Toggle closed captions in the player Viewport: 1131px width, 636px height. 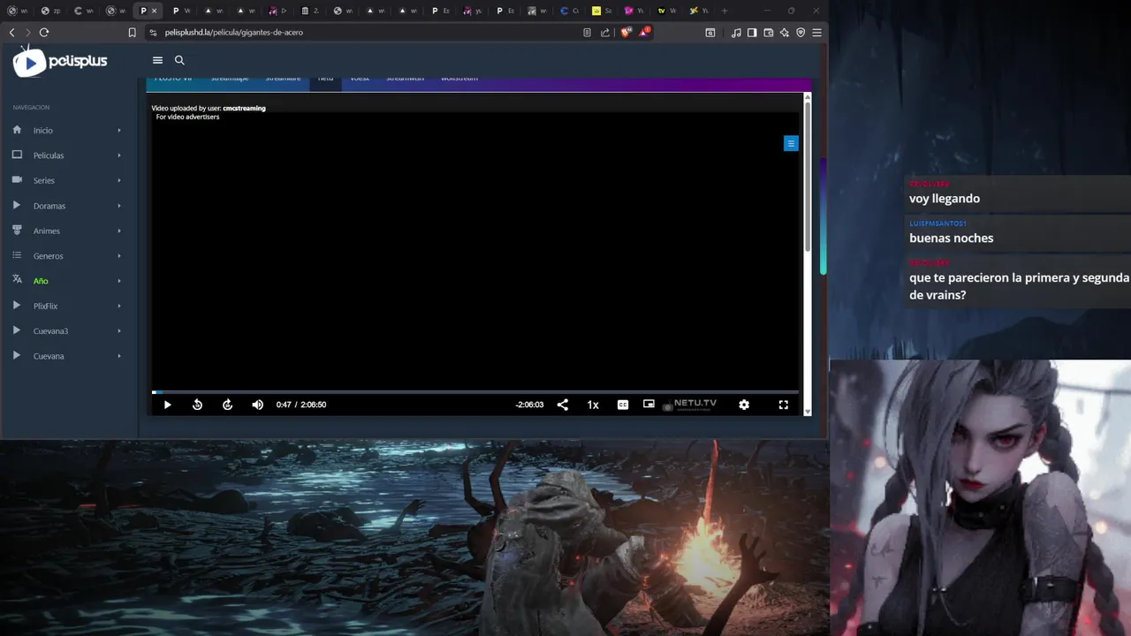pos(623,405)
